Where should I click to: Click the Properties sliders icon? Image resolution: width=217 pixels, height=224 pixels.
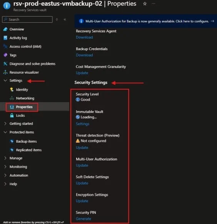[12, 107]
